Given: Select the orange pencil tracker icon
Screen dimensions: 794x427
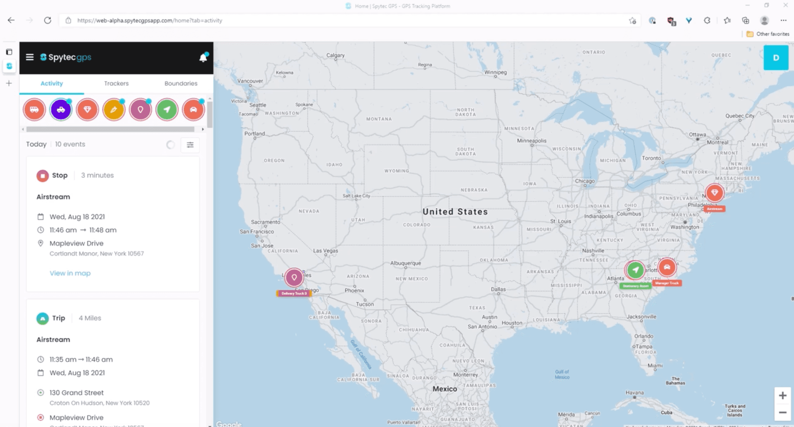Looking at the screenshot, I should (114, 110).
